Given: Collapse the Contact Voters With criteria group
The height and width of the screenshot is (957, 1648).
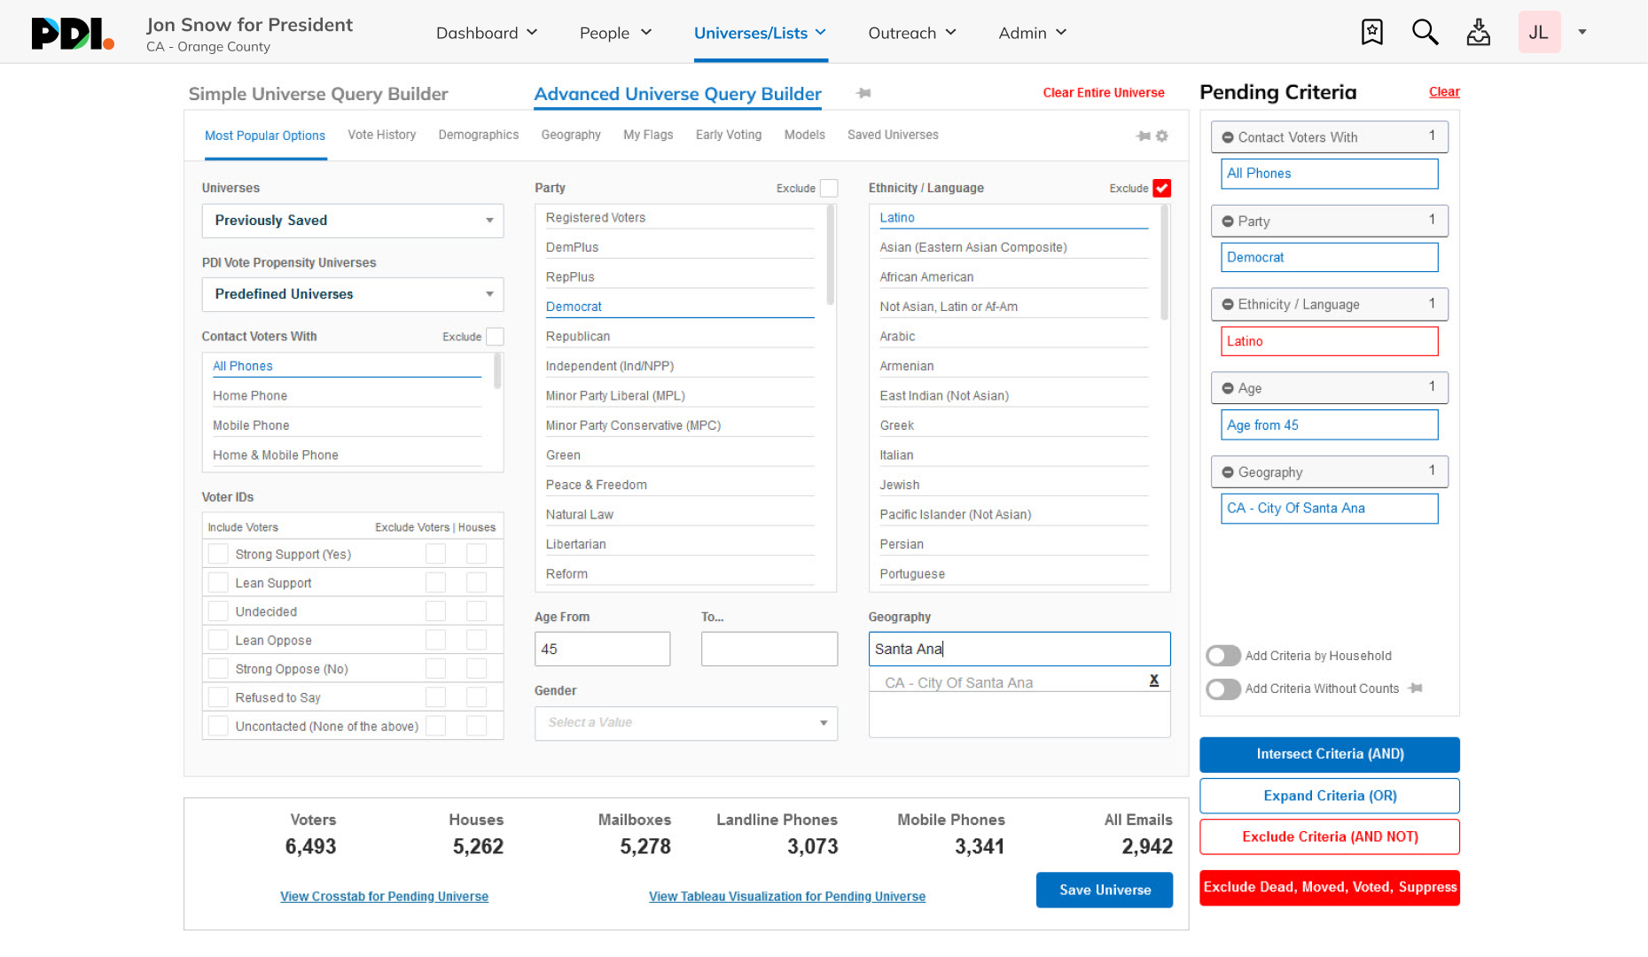Looking at the screenshot, I should 1228,137.
